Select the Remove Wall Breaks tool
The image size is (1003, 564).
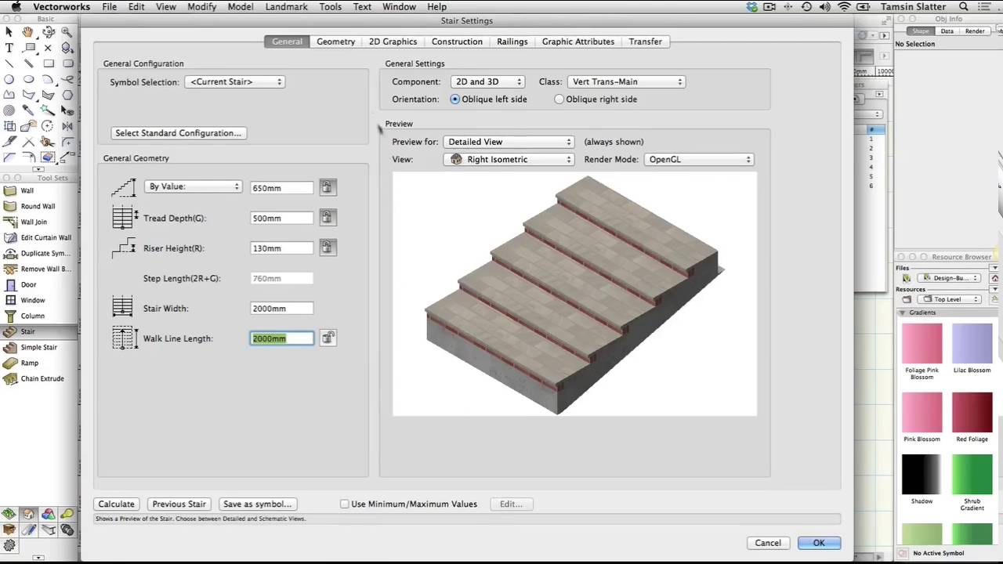coord(39,269)
